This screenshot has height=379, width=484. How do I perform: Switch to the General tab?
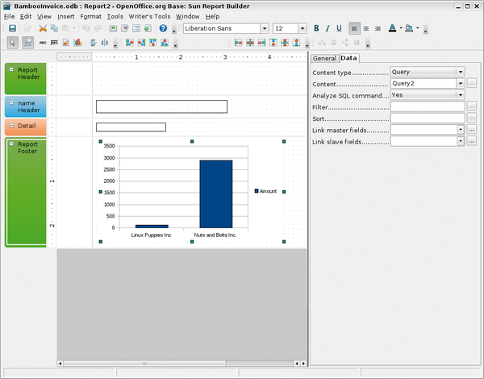coord(324,58)
